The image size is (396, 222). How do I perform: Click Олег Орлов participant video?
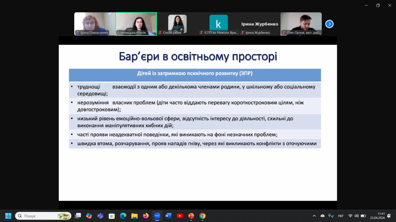pos(301,24)
